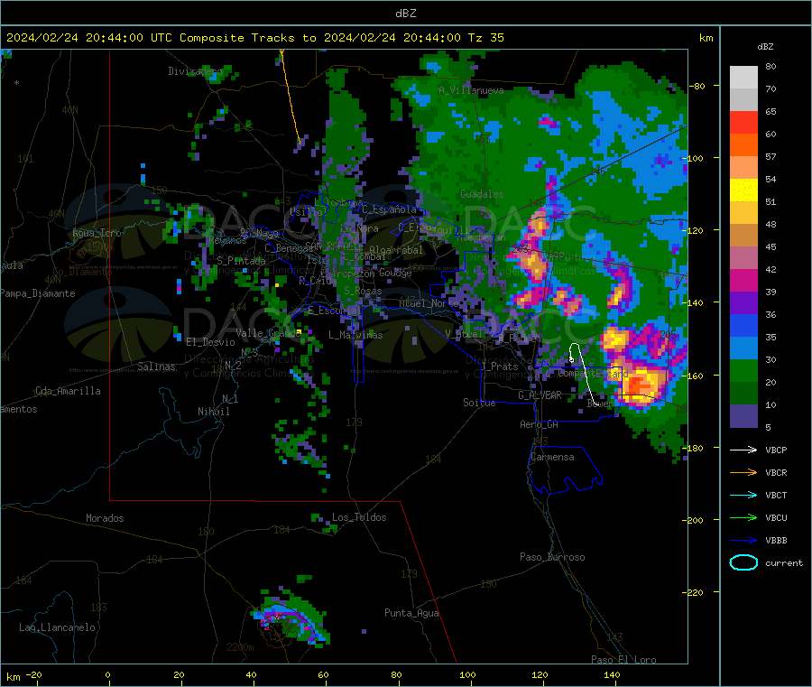Click the white VBCP arrow in legend
812x687 pixels.
click(x=743, y=450)
